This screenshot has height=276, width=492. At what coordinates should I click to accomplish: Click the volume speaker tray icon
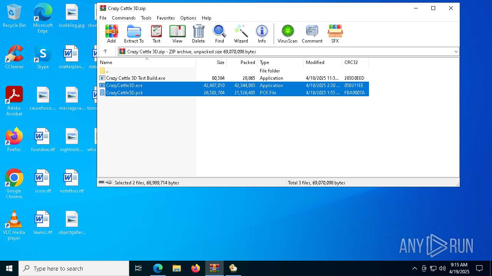click(x=442, y=268)
